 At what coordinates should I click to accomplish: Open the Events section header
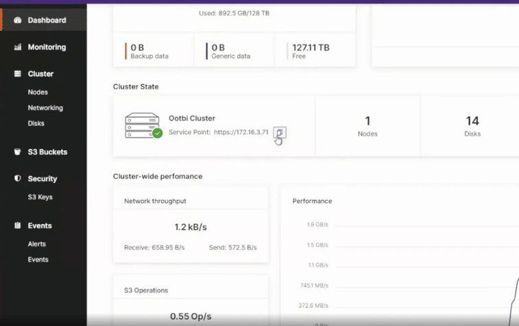click(40, 225)
